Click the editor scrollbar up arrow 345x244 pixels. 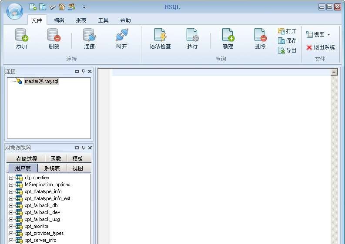point(334,72)
